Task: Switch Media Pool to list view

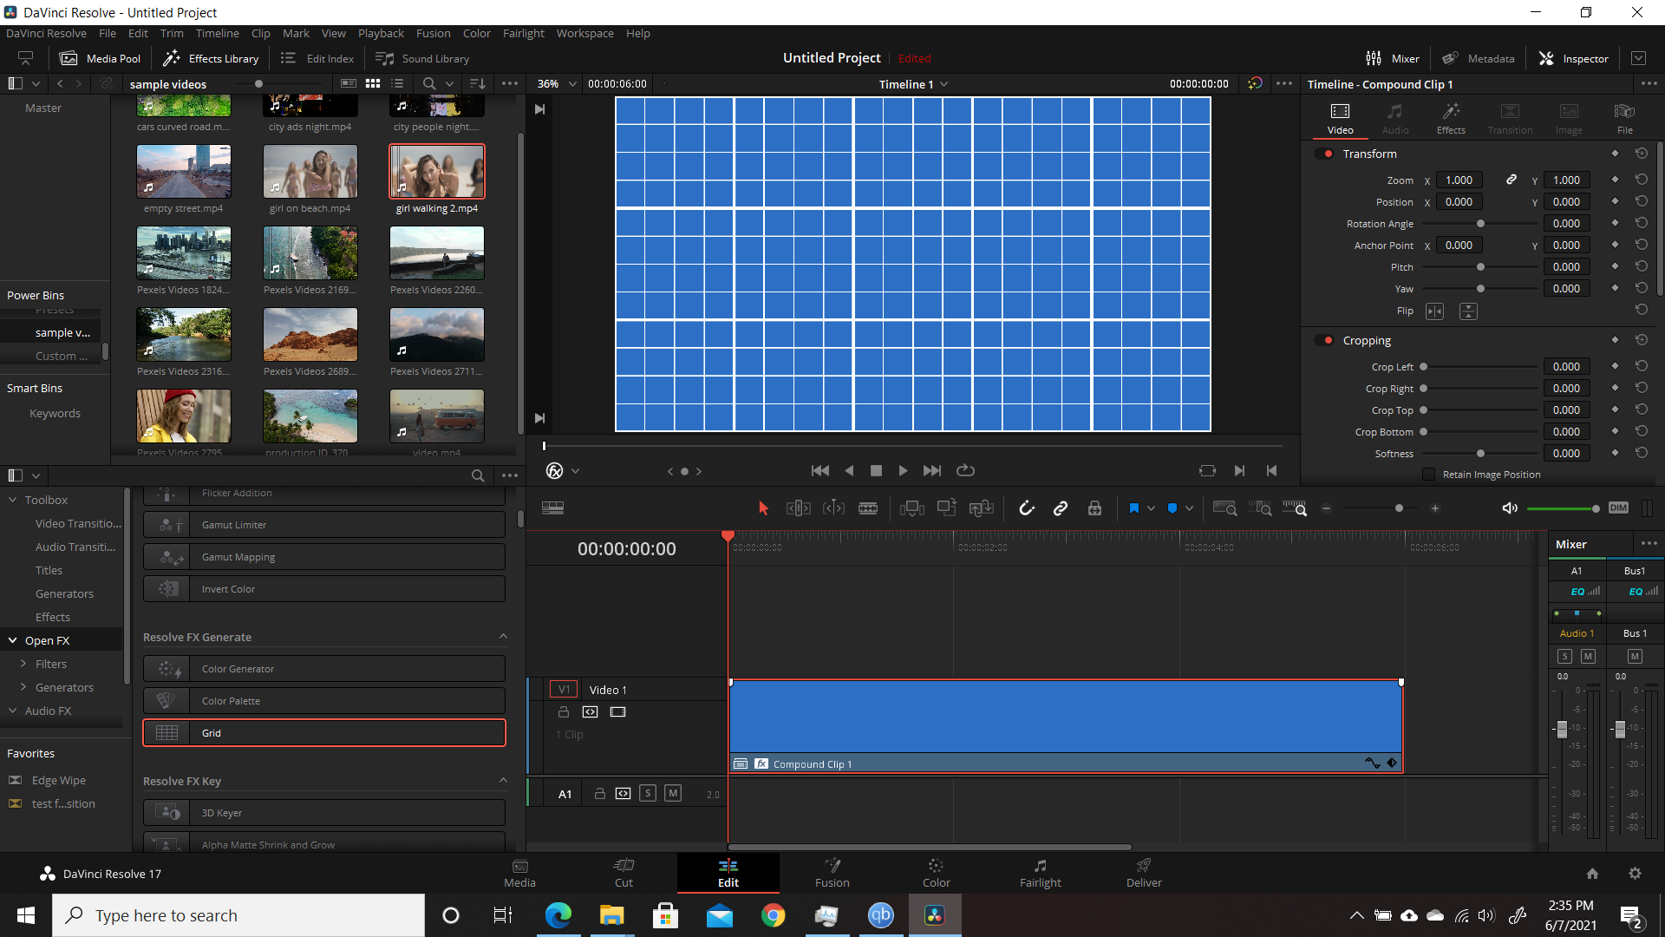Action: click(397, 84)
